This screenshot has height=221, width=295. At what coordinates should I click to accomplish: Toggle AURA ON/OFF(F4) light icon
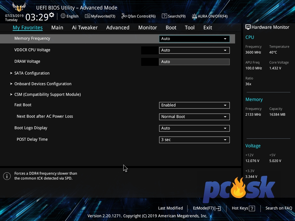(194, 16)
